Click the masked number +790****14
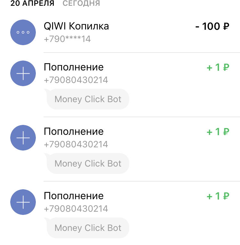The height and width of the screenshot is (245, 240). 67,39
